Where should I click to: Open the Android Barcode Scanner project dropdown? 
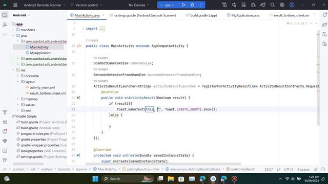(45, 5)
